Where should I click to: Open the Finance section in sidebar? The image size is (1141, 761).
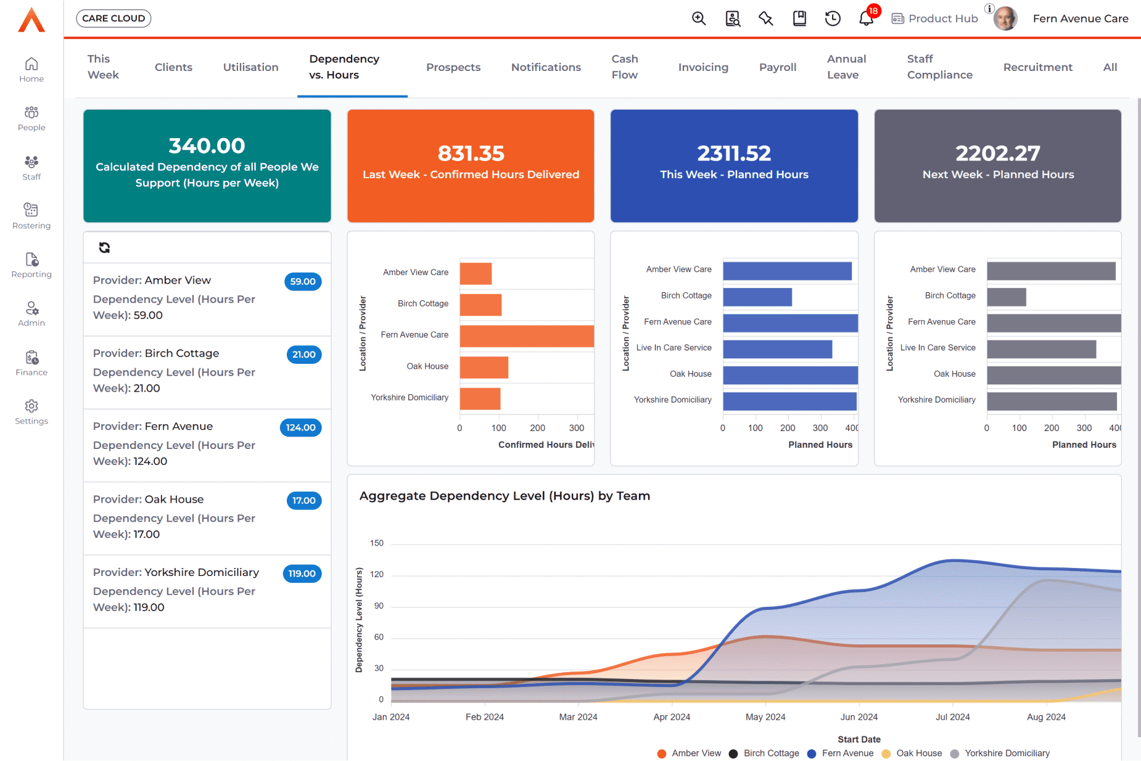pyautogui.click(x=31, y=363)
